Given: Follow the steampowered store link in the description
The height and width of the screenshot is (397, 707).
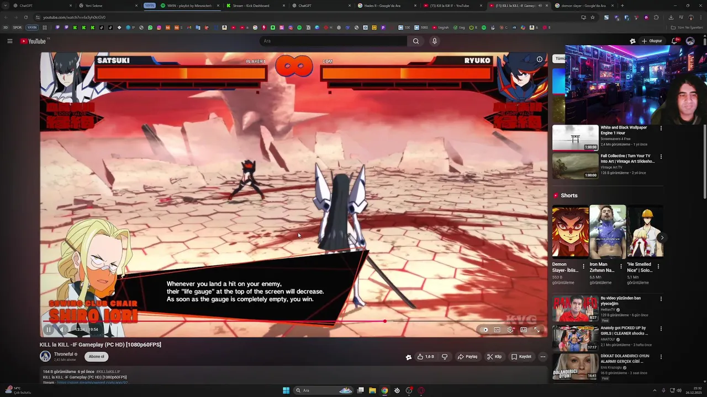Looking at the screenshot, I should coord(92,383).
